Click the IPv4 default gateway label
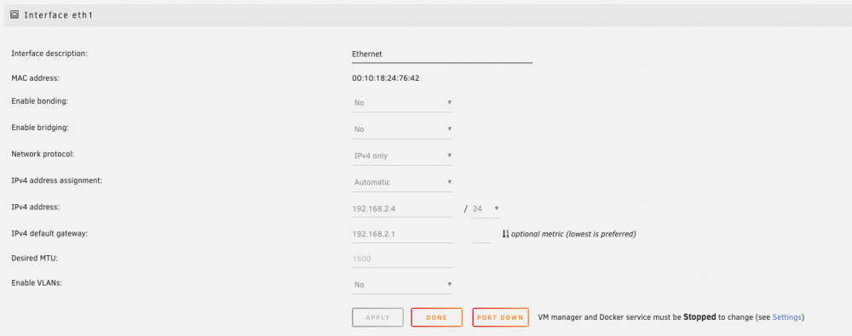This screenshot has width=852, height=336. (49, 233)
